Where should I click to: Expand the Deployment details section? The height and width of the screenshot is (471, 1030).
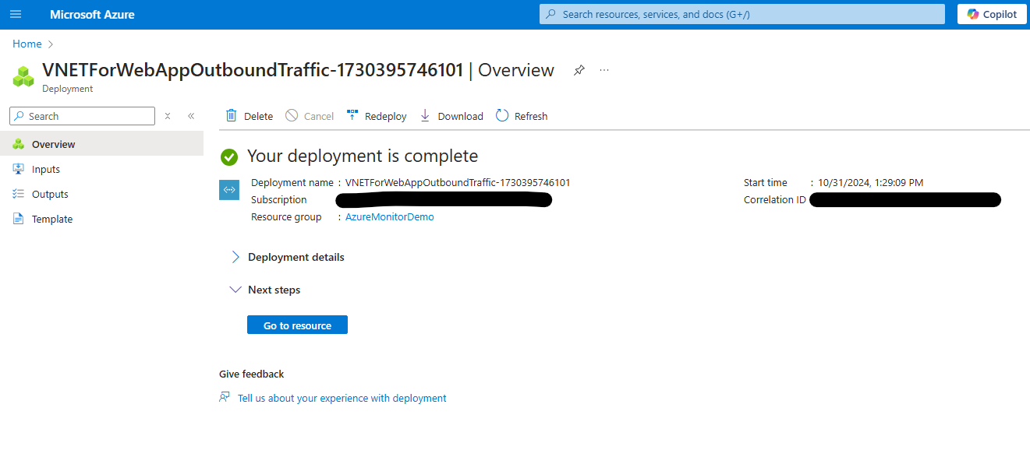click(235, 257)
